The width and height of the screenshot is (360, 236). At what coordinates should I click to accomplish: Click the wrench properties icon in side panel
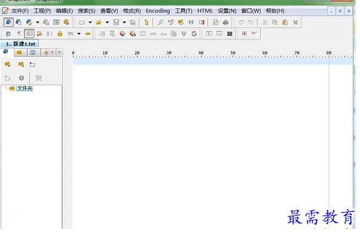point(38,78)
